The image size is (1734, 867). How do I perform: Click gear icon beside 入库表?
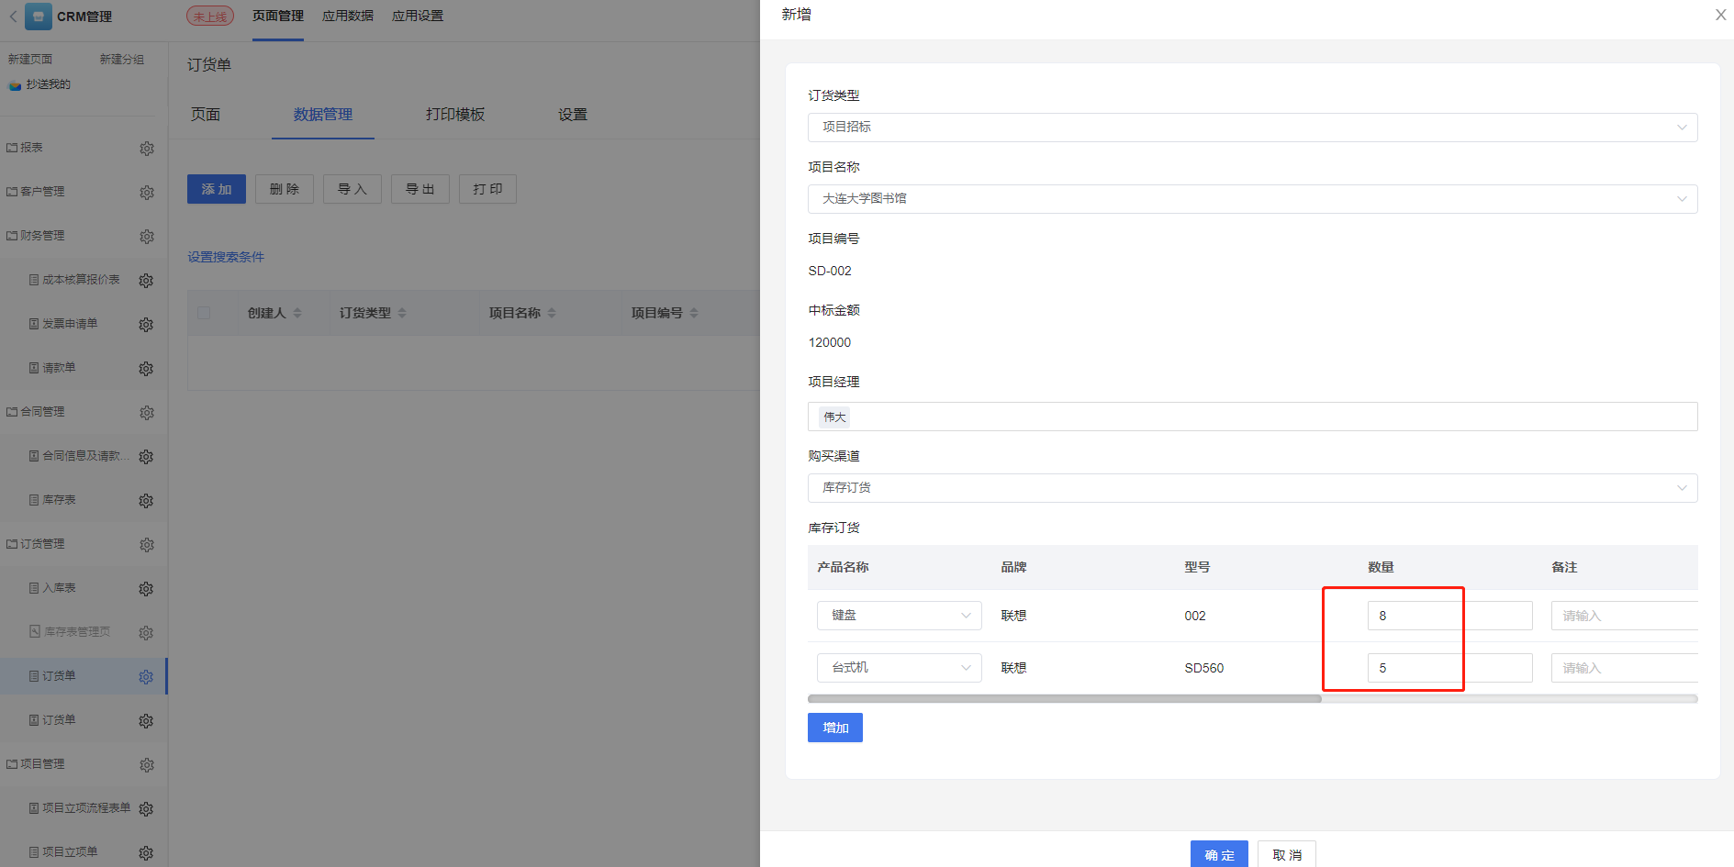coord(146,589)
